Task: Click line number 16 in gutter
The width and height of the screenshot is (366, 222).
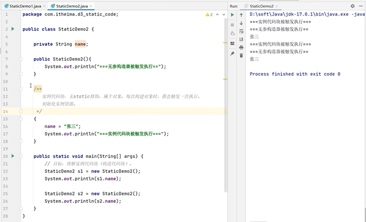Action: [x=5, y=126]
